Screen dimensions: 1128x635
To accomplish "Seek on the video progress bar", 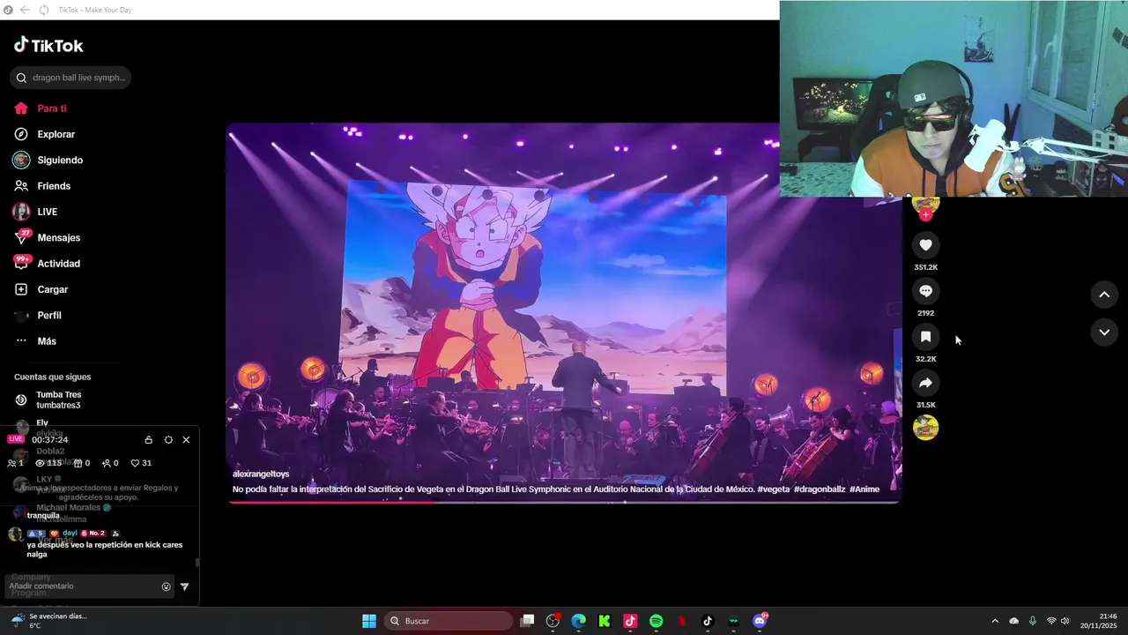I will click(x=564, y=502).
